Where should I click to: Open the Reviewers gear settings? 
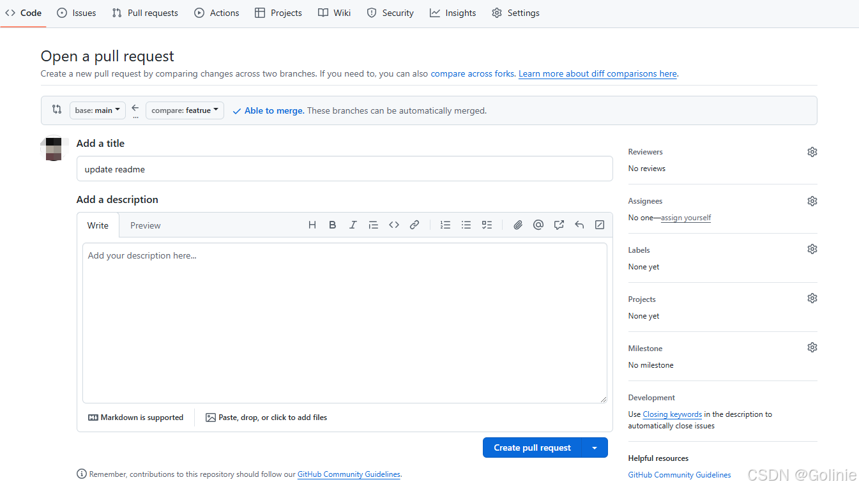pos(812,152)
